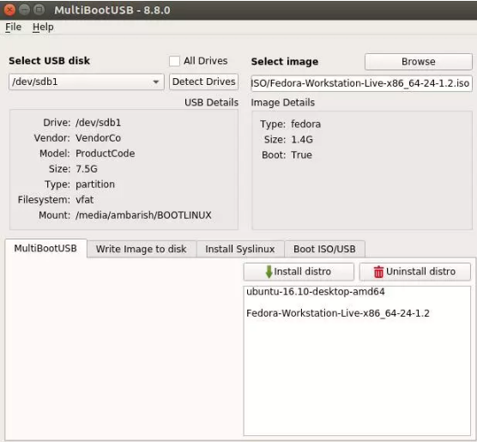Switch to Write Image to disk tab

coord(142,249)
